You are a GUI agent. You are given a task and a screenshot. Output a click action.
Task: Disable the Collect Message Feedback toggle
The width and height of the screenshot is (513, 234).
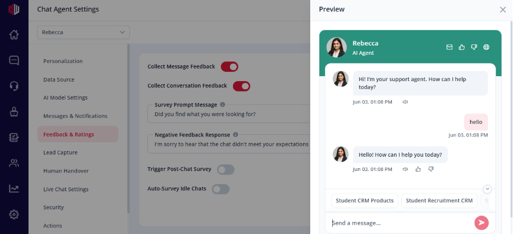229,67
